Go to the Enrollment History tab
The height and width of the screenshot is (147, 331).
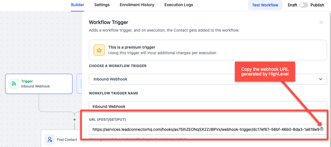pos(137,5)
